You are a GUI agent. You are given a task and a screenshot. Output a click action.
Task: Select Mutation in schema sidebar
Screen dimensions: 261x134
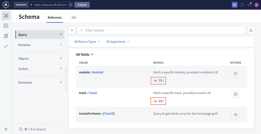coord(40,45)
